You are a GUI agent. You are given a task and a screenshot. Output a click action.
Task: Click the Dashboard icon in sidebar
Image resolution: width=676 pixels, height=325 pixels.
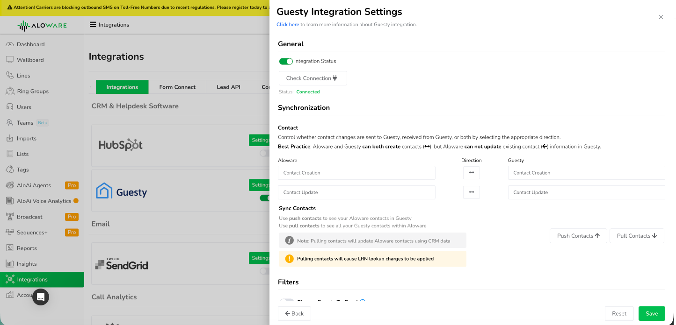pyautogui.click(x=9, y=44)
